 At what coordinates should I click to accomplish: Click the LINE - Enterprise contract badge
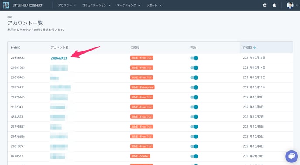pyautogui.click(x=142, y=87)
